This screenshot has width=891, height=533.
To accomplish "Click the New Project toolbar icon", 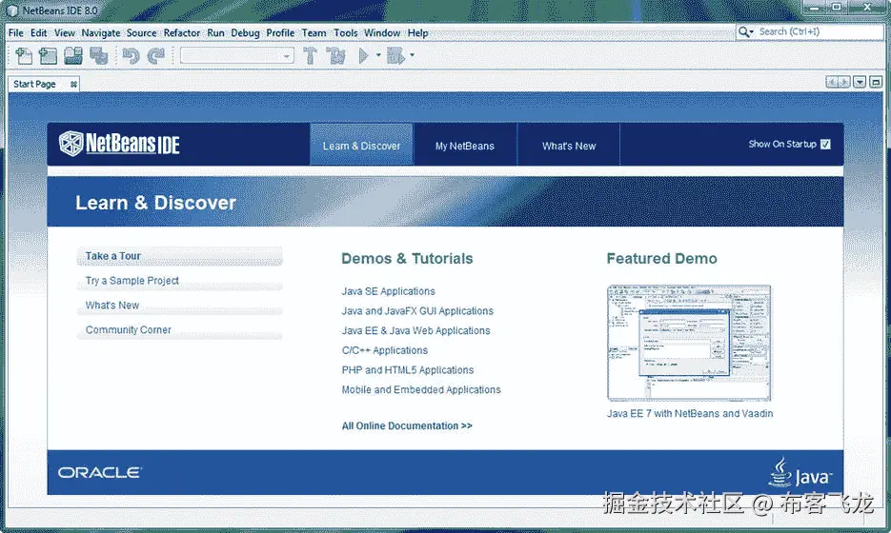I will tap(49, 55).
